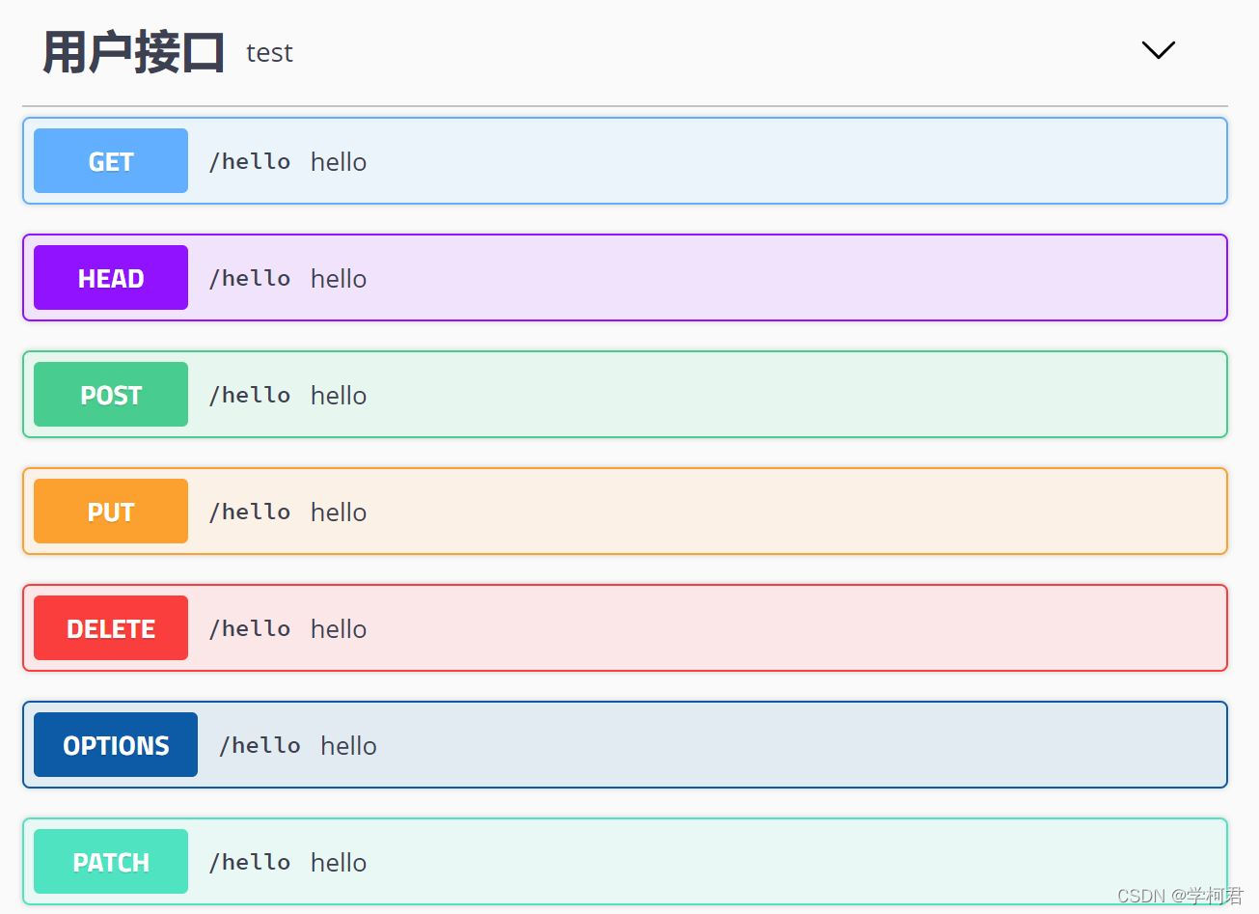Click the 用户接口 tag heading
Image resolution: width=1259 pixels, height=914 pixels.
[x=134, y=52]
